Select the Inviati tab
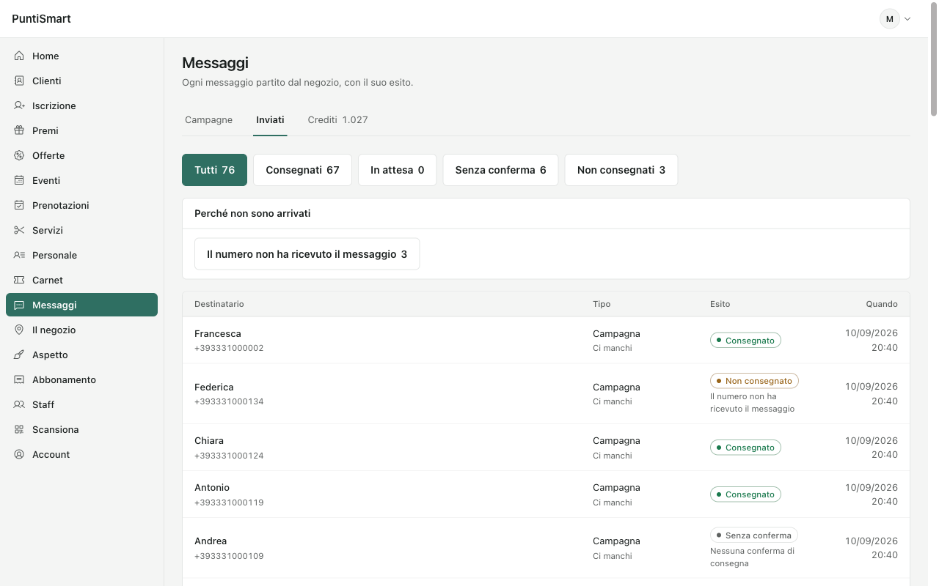 point(270,120)
